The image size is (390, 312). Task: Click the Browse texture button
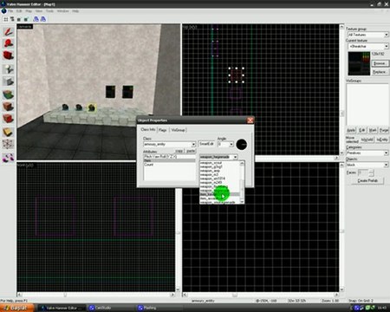tap(380, 63)
